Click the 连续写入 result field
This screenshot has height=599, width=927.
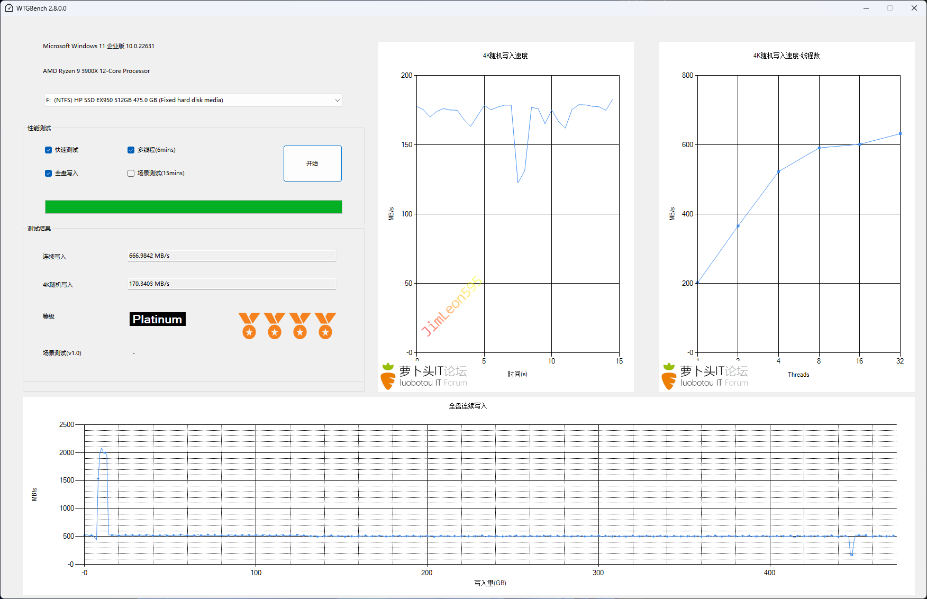[232, 256]
